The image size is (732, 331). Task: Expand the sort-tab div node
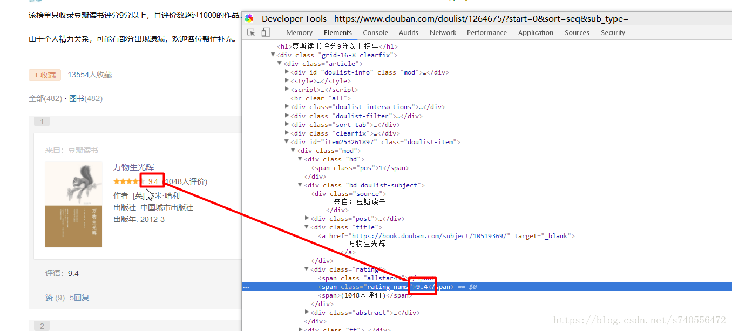pyautogui.click(x=287, y=125)
